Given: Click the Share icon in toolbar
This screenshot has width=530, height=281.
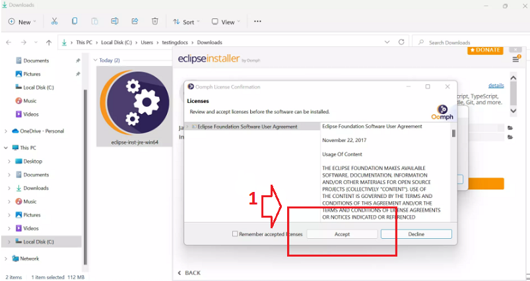Looking at the screenshot, I should 134,22.
